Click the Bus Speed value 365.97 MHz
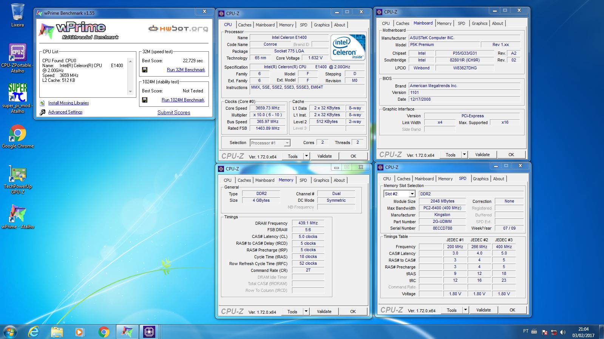Image resolution: width=604 pixels, height=339 pixels. pyautogui.click(x=267, y=121)
